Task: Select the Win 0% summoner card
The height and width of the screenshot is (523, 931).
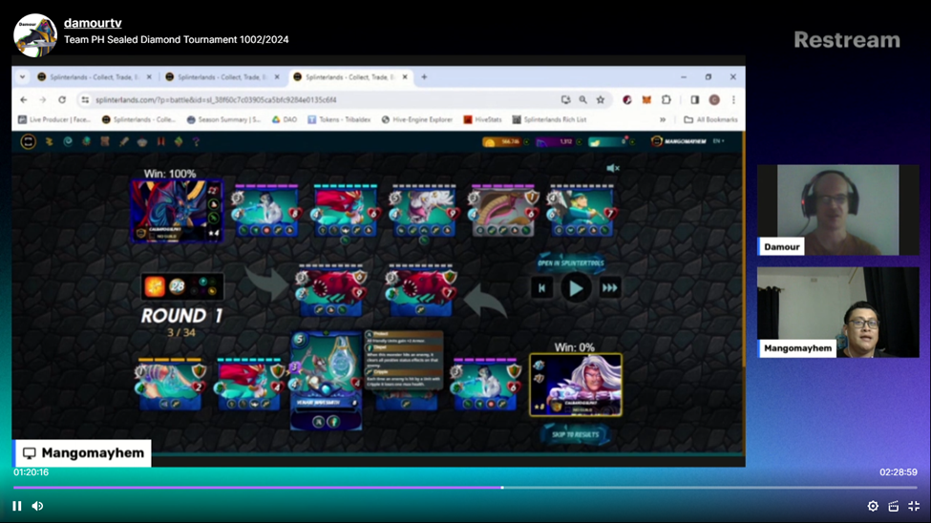Action: tap(576, 384)
